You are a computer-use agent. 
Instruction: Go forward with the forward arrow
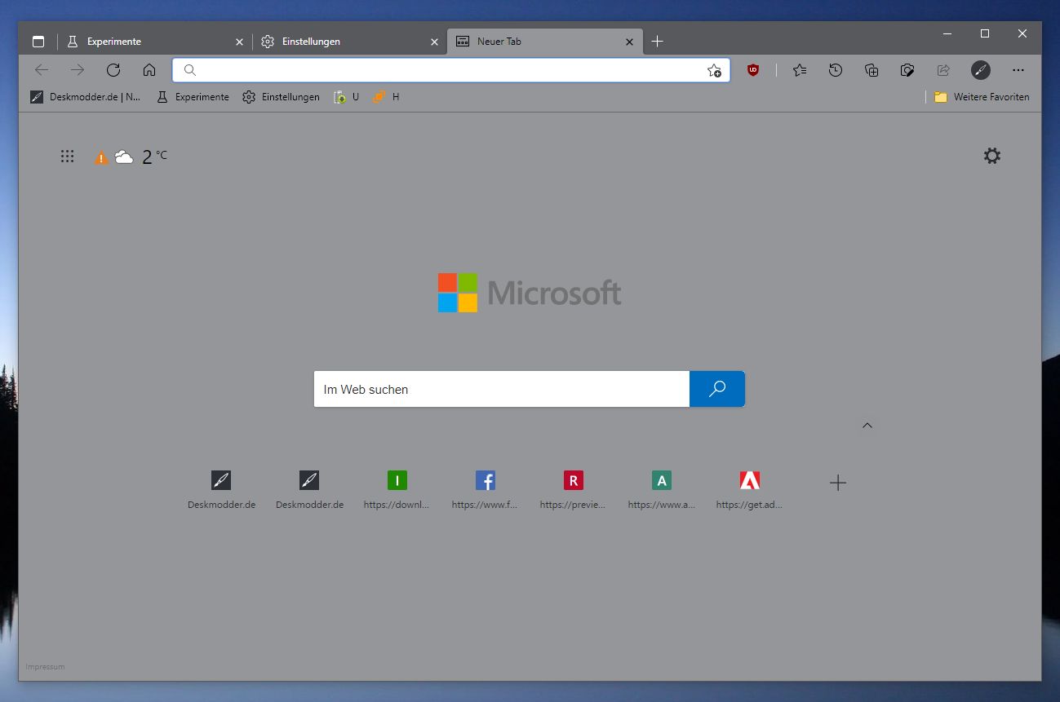click(78, 70)
